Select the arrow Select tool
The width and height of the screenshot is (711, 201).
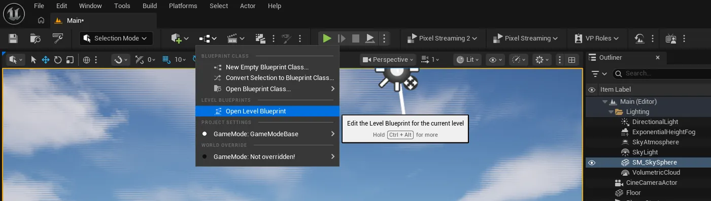[x=33, y=60]
